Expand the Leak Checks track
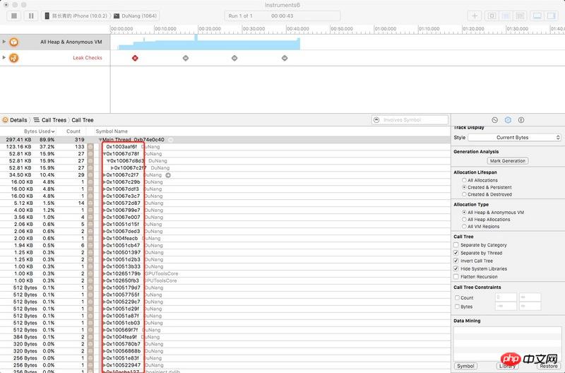This screenshot has width=565, height=373. click(x=4, y=58)
